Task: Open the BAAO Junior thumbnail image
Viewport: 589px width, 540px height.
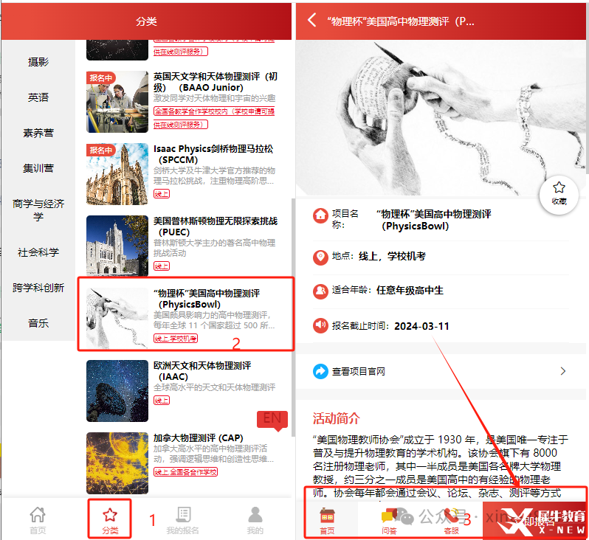Action: pos(117,102)
